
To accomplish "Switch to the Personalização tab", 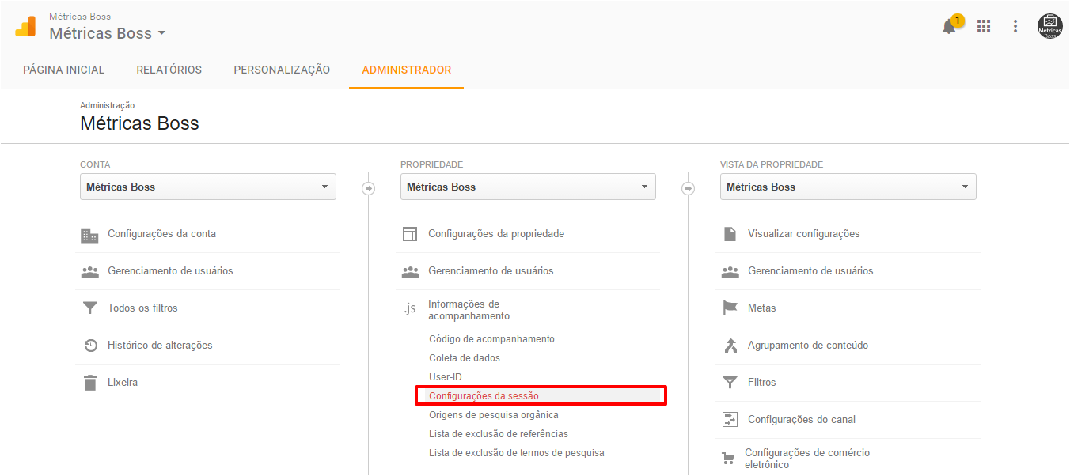I will 282,70.
